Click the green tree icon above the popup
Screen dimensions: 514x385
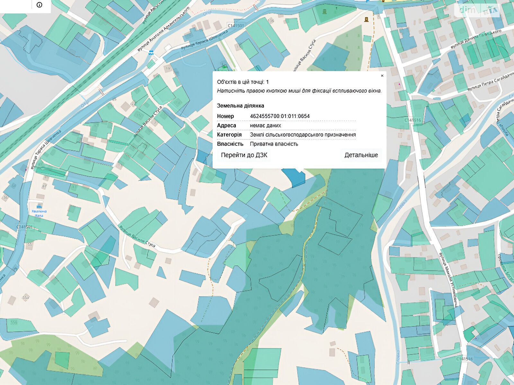224,68
